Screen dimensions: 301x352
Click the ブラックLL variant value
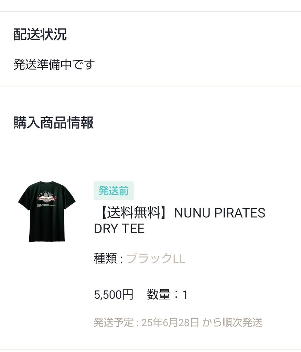tap(156, 258)
